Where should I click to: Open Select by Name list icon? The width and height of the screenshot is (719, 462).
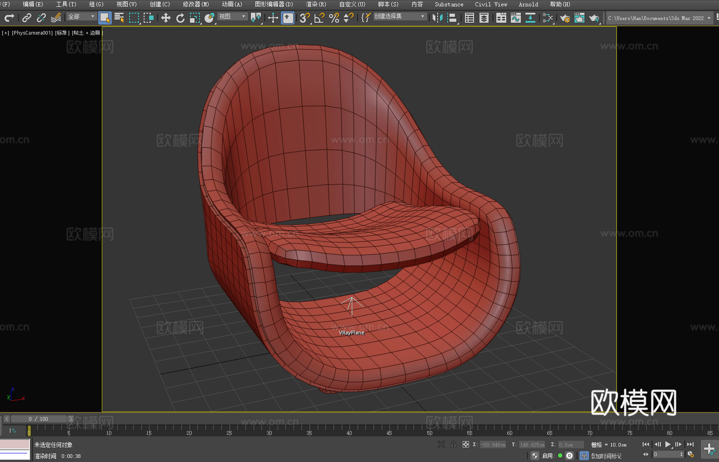pos(120,18)
